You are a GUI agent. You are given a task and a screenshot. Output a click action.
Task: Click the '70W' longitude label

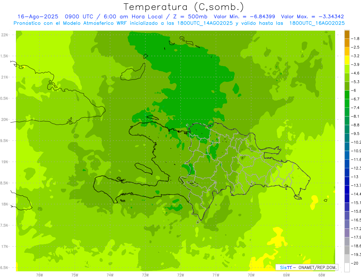(251, 275)
